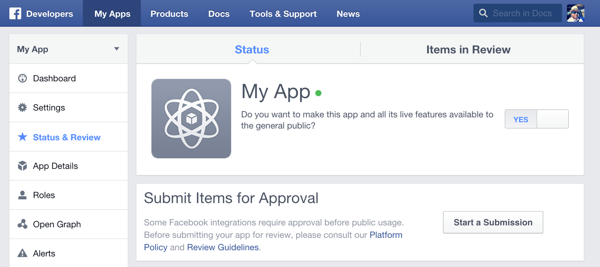The image size is (600, 267).
Task: Click the Status & Review star icon
Action: click(22, 137)
